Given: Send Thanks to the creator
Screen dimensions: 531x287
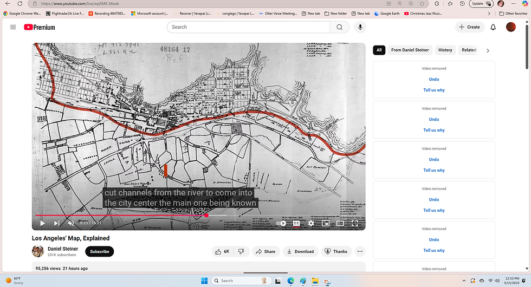Looking at the screenshot, I should 336,251.
